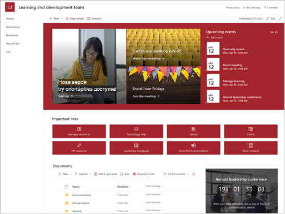Screen dimensions: 285x214
Task: Open Export to Excel in Documents toolbar
Action: coord(144,174)
